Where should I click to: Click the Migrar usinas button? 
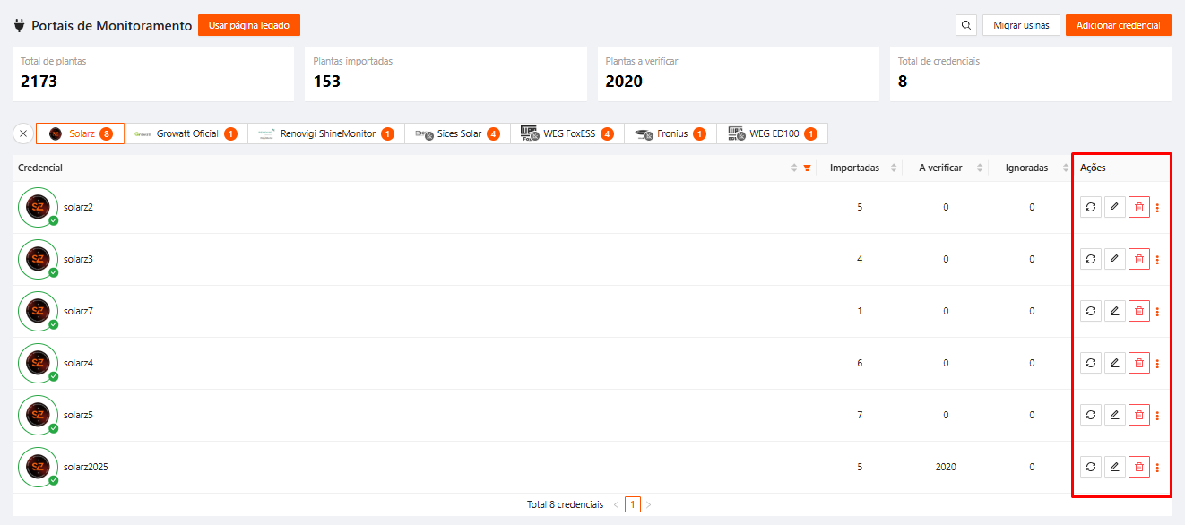tap(1021, 25)
